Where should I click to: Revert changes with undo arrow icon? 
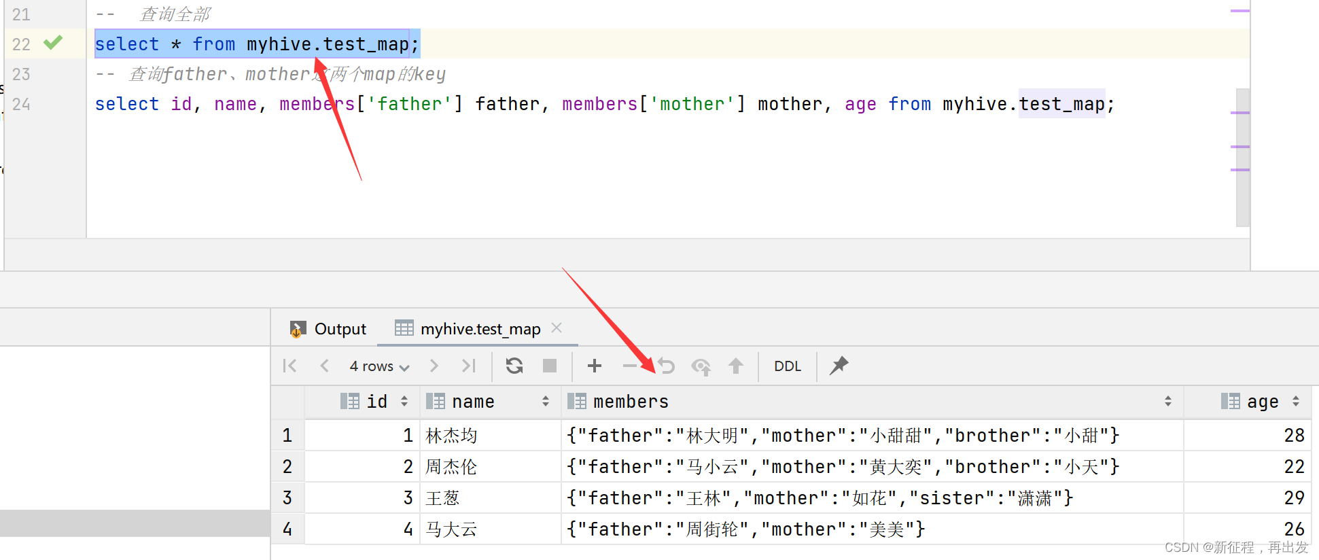[666, 366]
